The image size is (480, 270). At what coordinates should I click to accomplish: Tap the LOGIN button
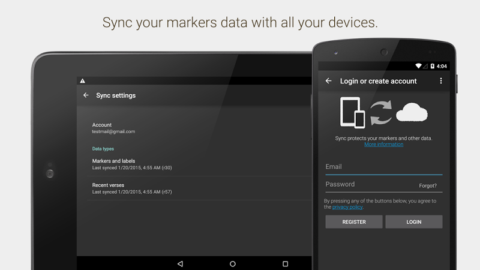tap(414, 221)
